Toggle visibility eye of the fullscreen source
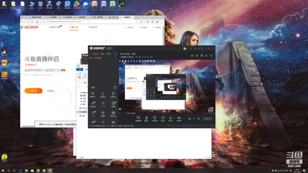Viewport: 308px width, 173px height. click(x=90, y=58)
